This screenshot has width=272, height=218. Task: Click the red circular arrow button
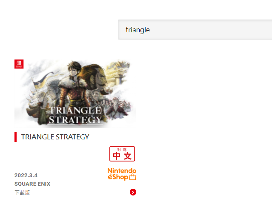point(133,192)
